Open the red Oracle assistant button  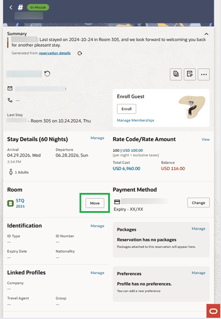coord(213,311)
